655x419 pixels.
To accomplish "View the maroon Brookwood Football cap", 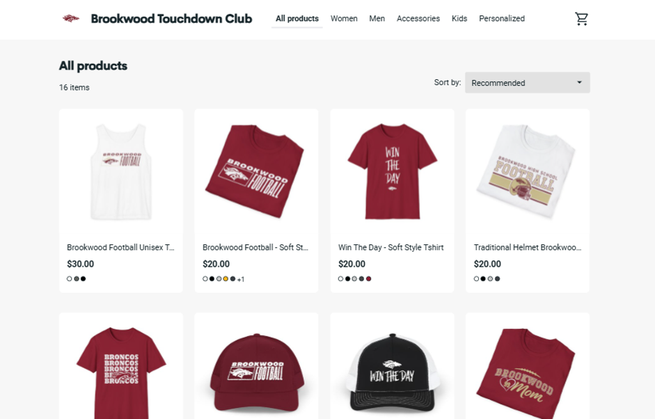I will pos(256,372).
